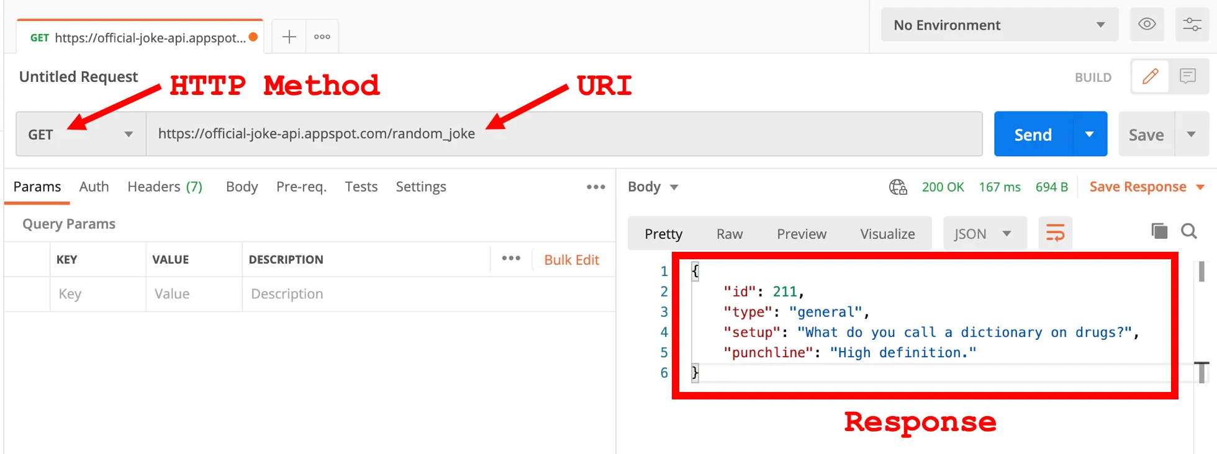Click the query param Description field
Screen dimensions: 1217x454
pyautogui.click(x=428, y=293)
